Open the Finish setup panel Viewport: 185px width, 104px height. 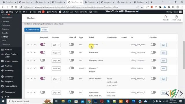pyautogui.click(x=176, y=18)
